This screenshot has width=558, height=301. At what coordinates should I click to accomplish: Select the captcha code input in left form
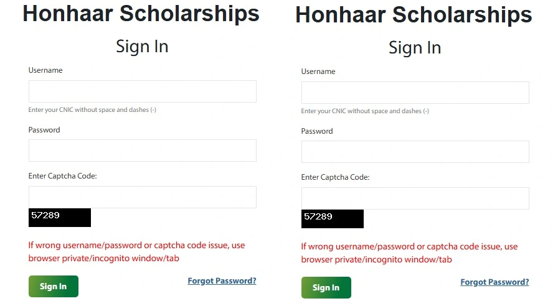coord(142,197)
